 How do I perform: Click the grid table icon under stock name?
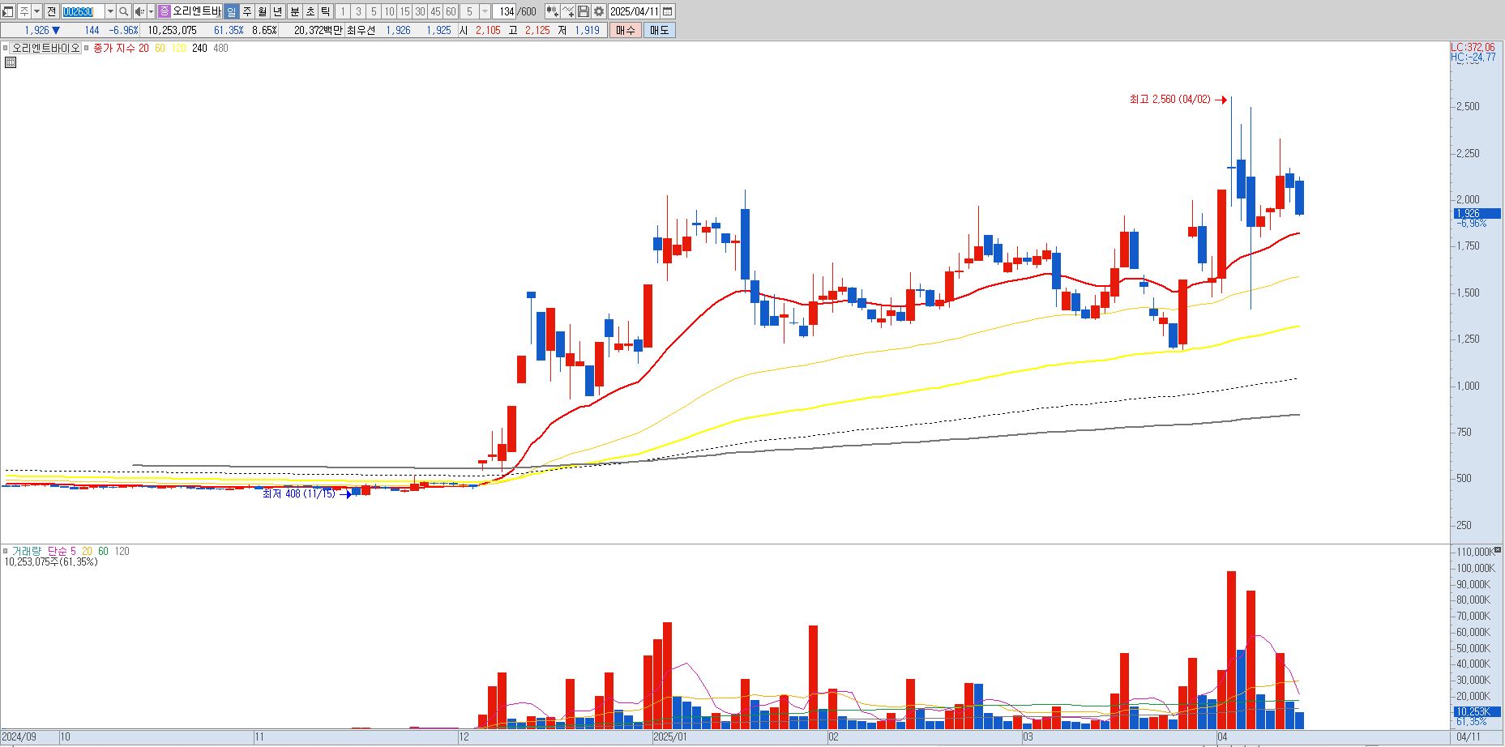[x=10, y=62]
